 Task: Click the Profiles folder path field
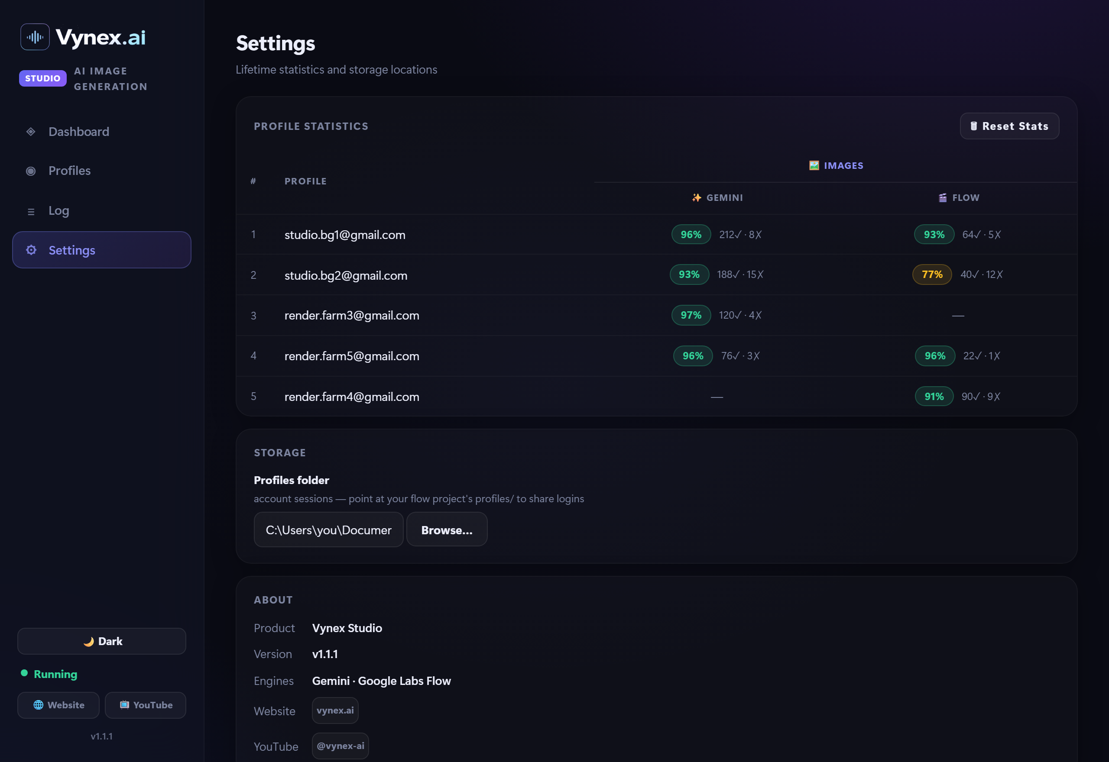[329, 530]
